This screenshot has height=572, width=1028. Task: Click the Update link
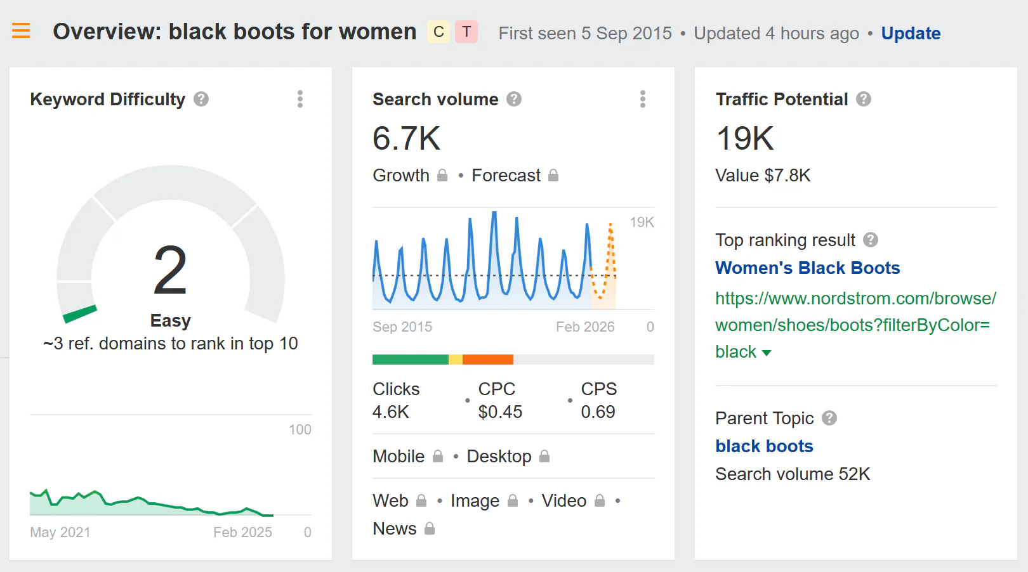click(x=911, y=34)
